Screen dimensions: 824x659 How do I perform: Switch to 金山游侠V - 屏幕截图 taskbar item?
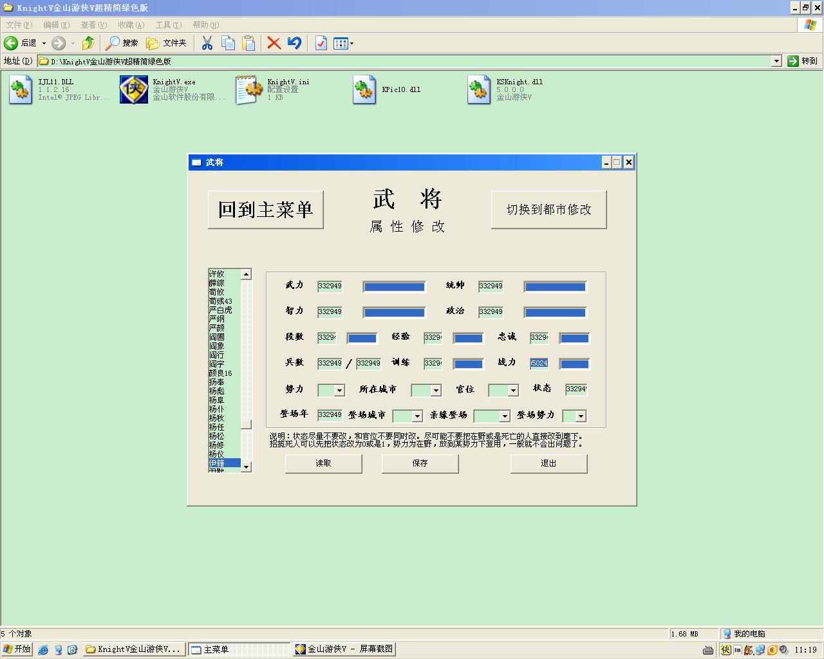(x=344, y=649)
